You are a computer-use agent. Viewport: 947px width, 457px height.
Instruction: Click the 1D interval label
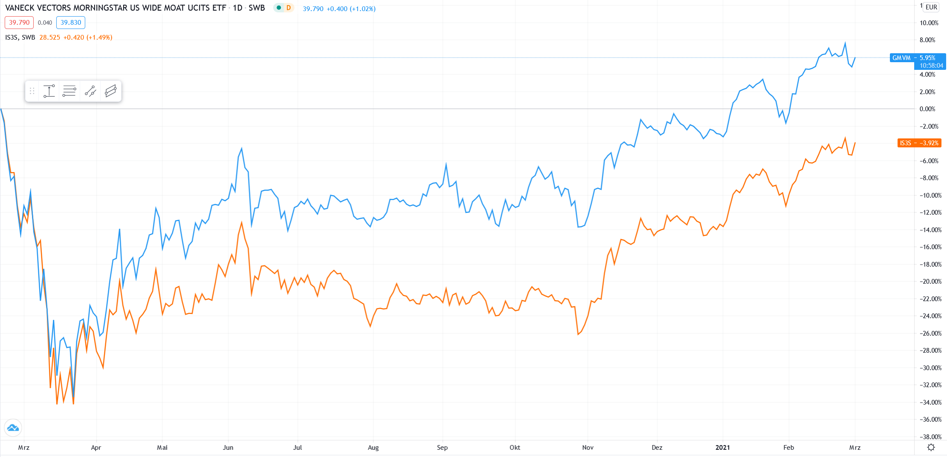click(237, 8)
